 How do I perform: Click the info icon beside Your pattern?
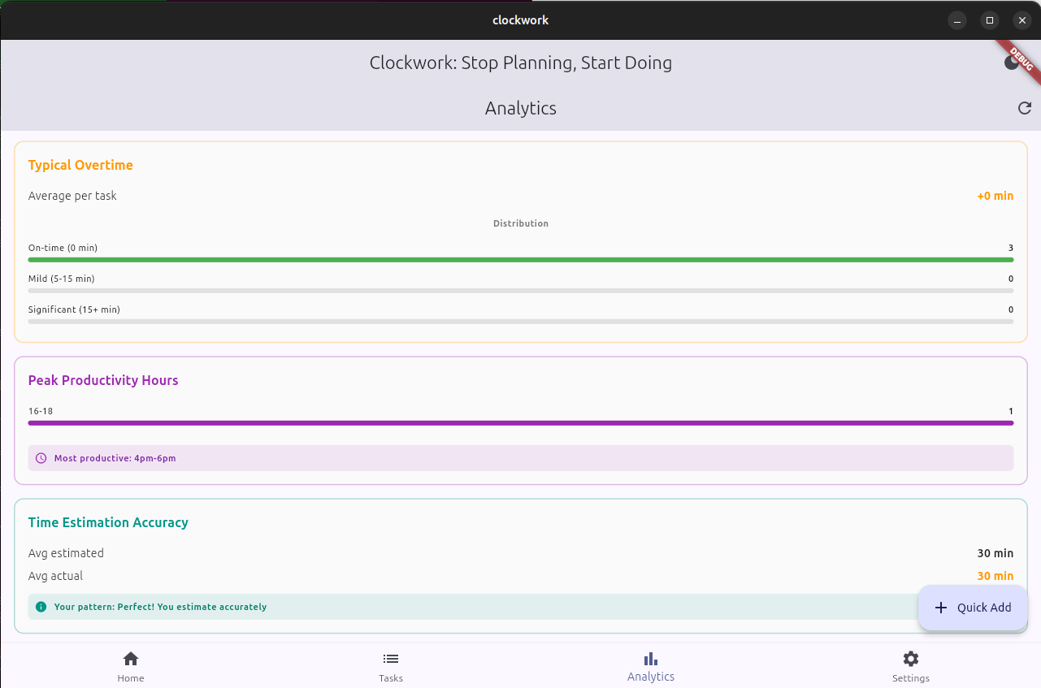41,607
